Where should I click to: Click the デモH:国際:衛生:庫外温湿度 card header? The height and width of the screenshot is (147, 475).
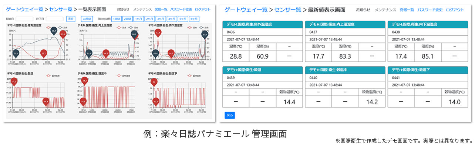pos(262,24)
